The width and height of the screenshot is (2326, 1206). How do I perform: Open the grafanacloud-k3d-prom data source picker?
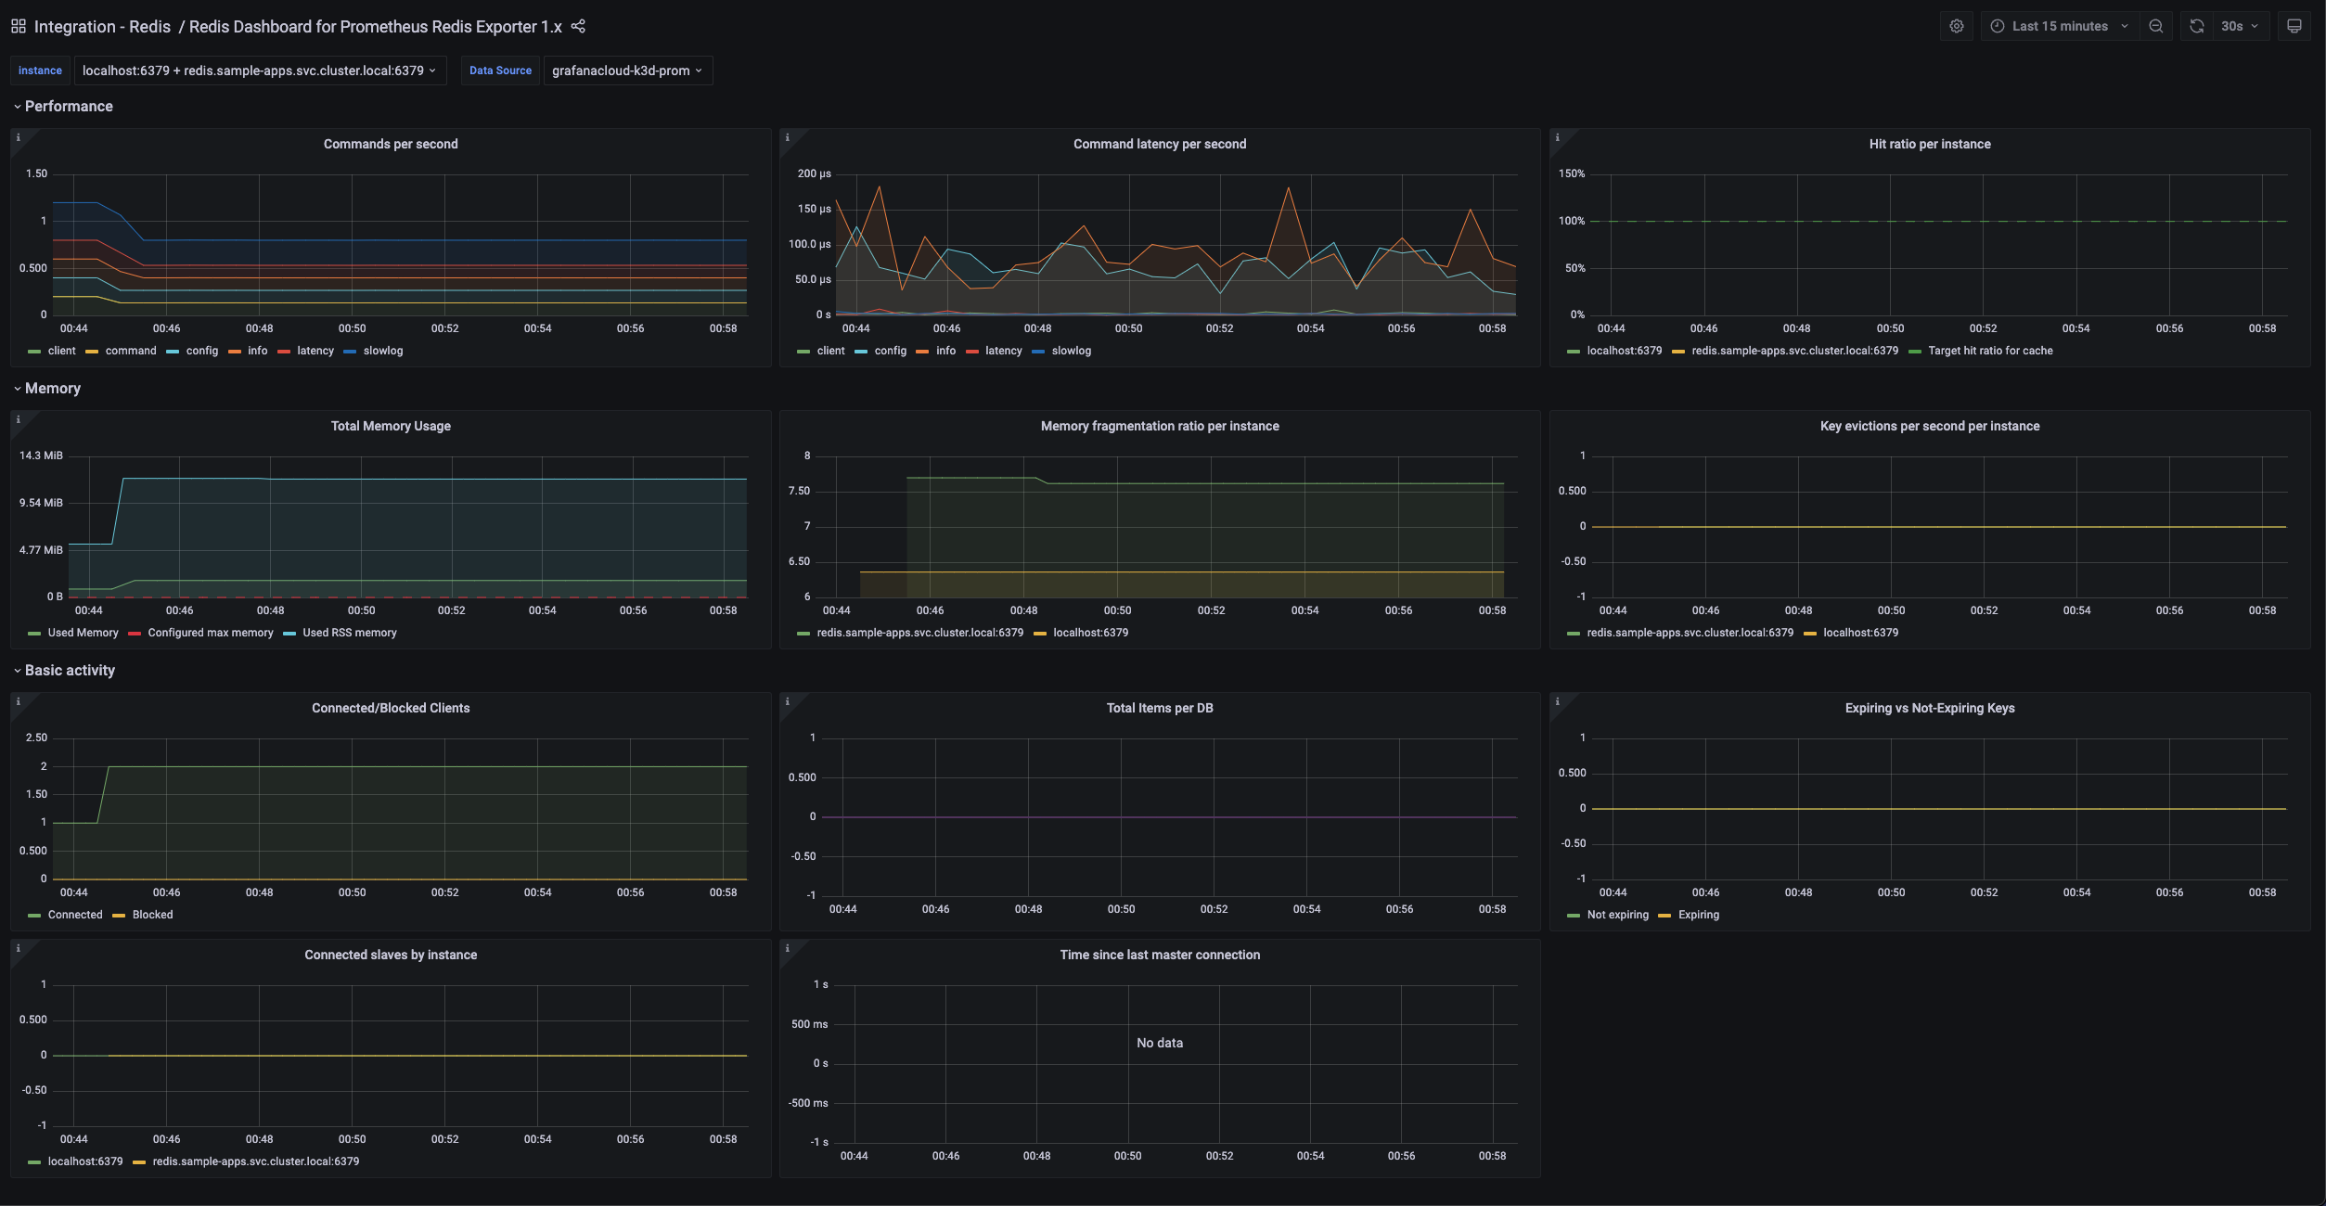pos(627,70)
